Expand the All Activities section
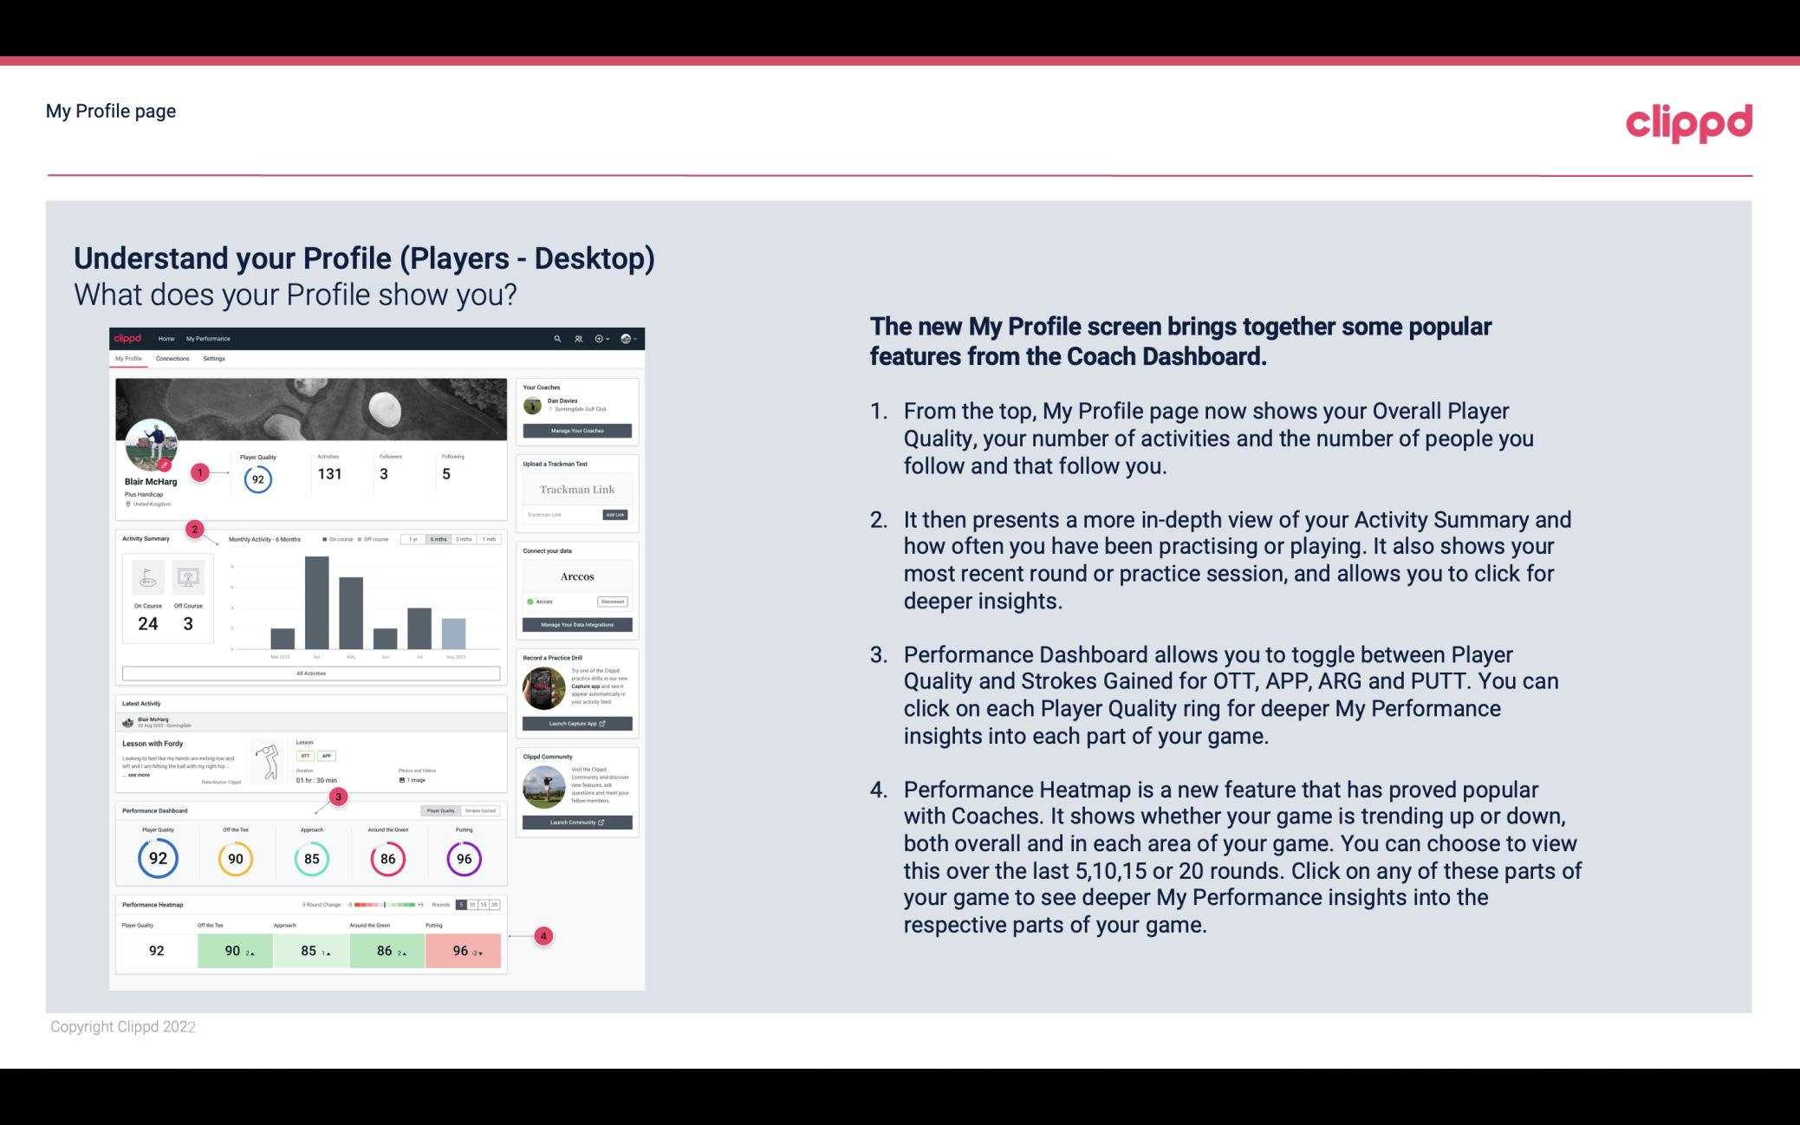 click(309, 673)
